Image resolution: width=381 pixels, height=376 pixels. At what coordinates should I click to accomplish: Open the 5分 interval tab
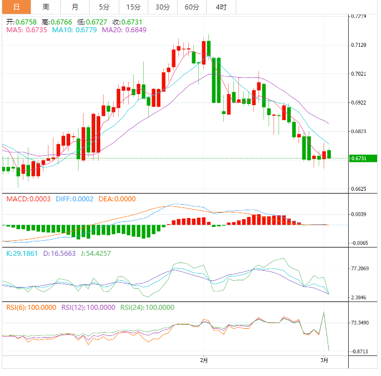pyautogui.click(x=104, y=7)
